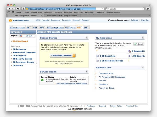Viewport: 157px width, 117px height.
Task: Click the aws.amazon.com orange cube logo
Action: pos(10,20)
